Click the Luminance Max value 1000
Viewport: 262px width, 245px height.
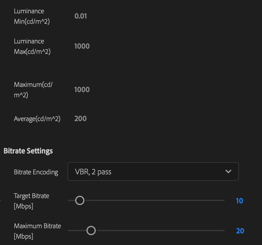coord(82,46)
